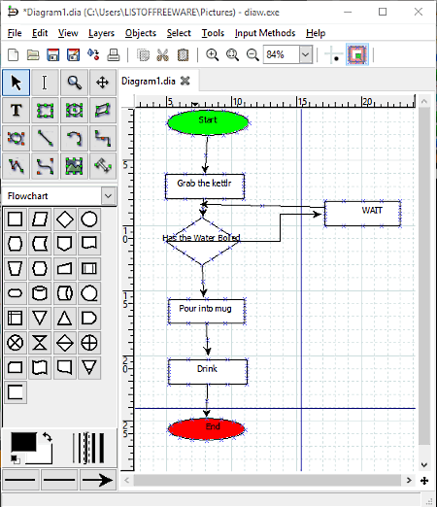Click the zoom percentage input field

click(x=281, y=54)
